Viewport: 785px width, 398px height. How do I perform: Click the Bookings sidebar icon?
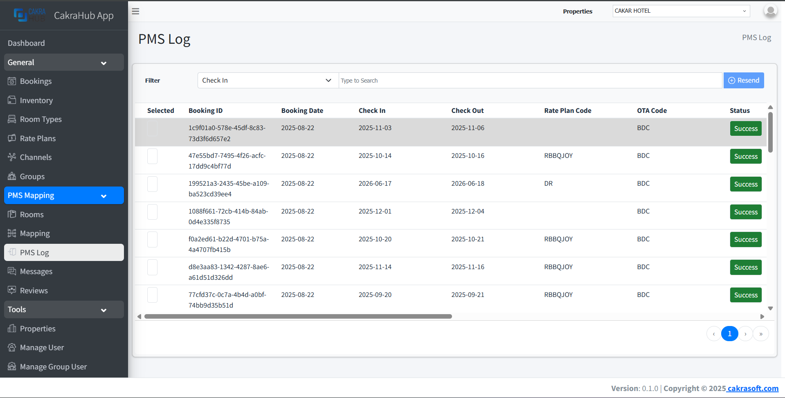click(x=12, y=81)
